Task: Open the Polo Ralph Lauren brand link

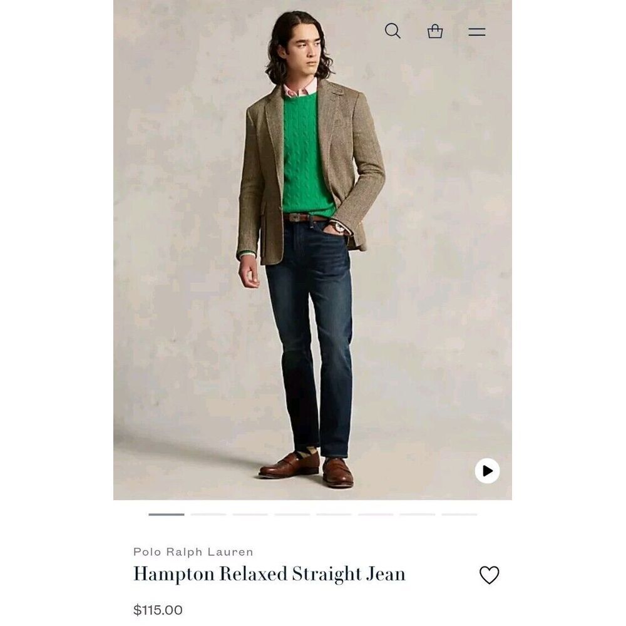Action: tap(193, 552)
